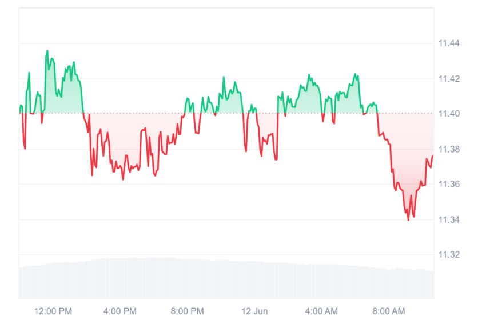The image size is (486, 324).
Task: Click the 11.36 price axis label
Action: tap(449, 184)
